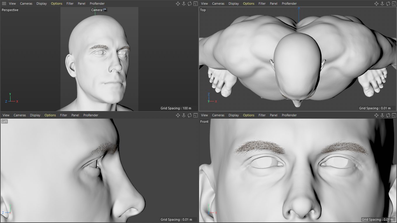Open the Cameras menu in Perspective viewport
This screenshot has width=397, height=223.
pyautogui.click(x=26, y=3)
